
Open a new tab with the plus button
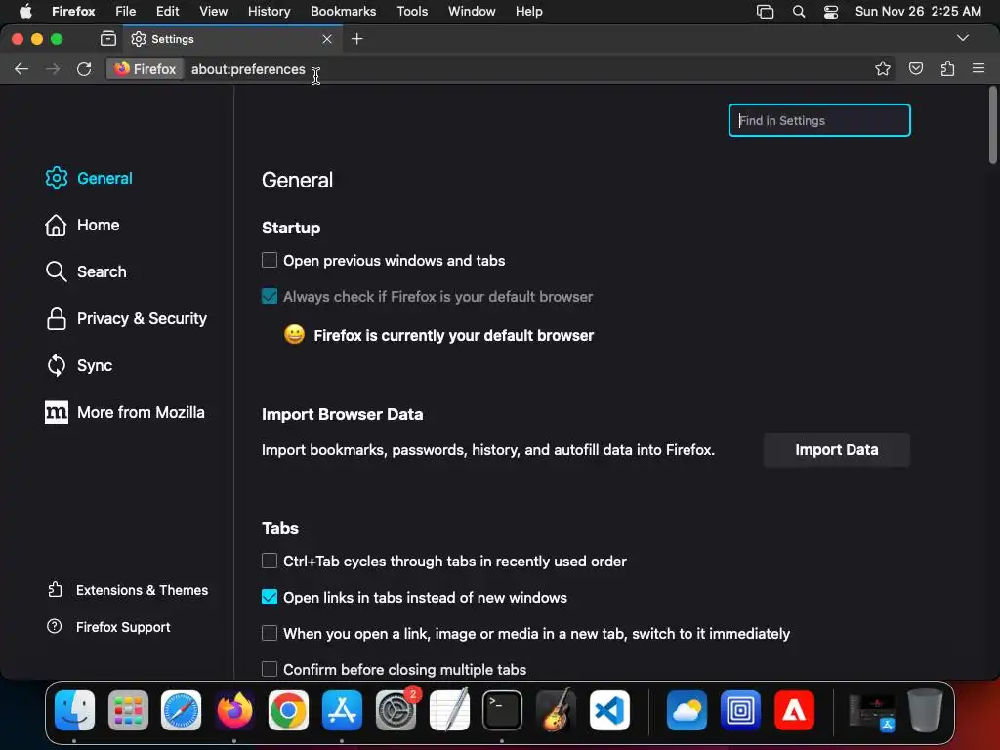click(x=357, y=39)
